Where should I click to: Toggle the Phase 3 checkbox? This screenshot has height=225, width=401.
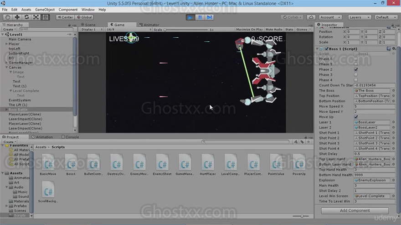[356, 75]
